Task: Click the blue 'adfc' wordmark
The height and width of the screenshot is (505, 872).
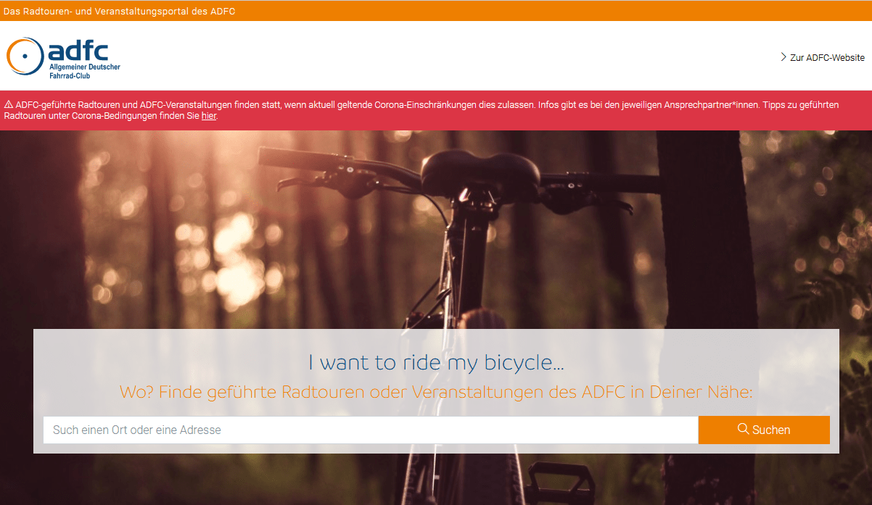Action: [78, 51]
